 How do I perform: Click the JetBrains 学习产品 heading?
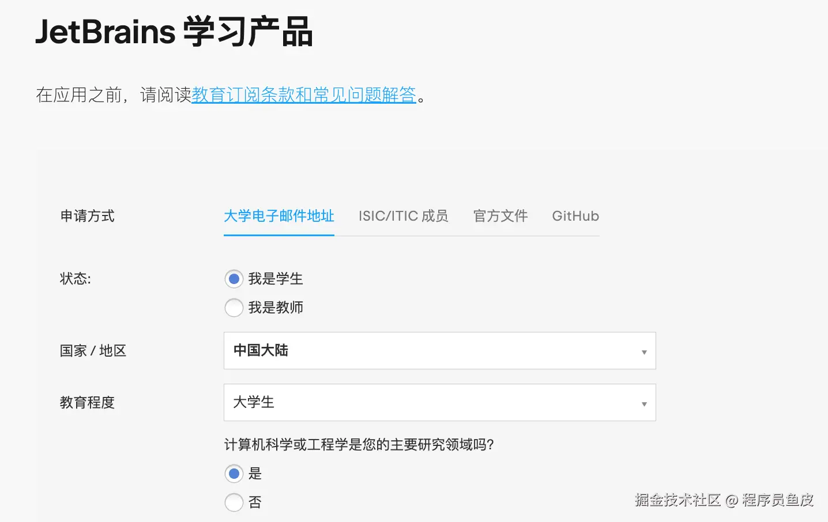point(174,32)
